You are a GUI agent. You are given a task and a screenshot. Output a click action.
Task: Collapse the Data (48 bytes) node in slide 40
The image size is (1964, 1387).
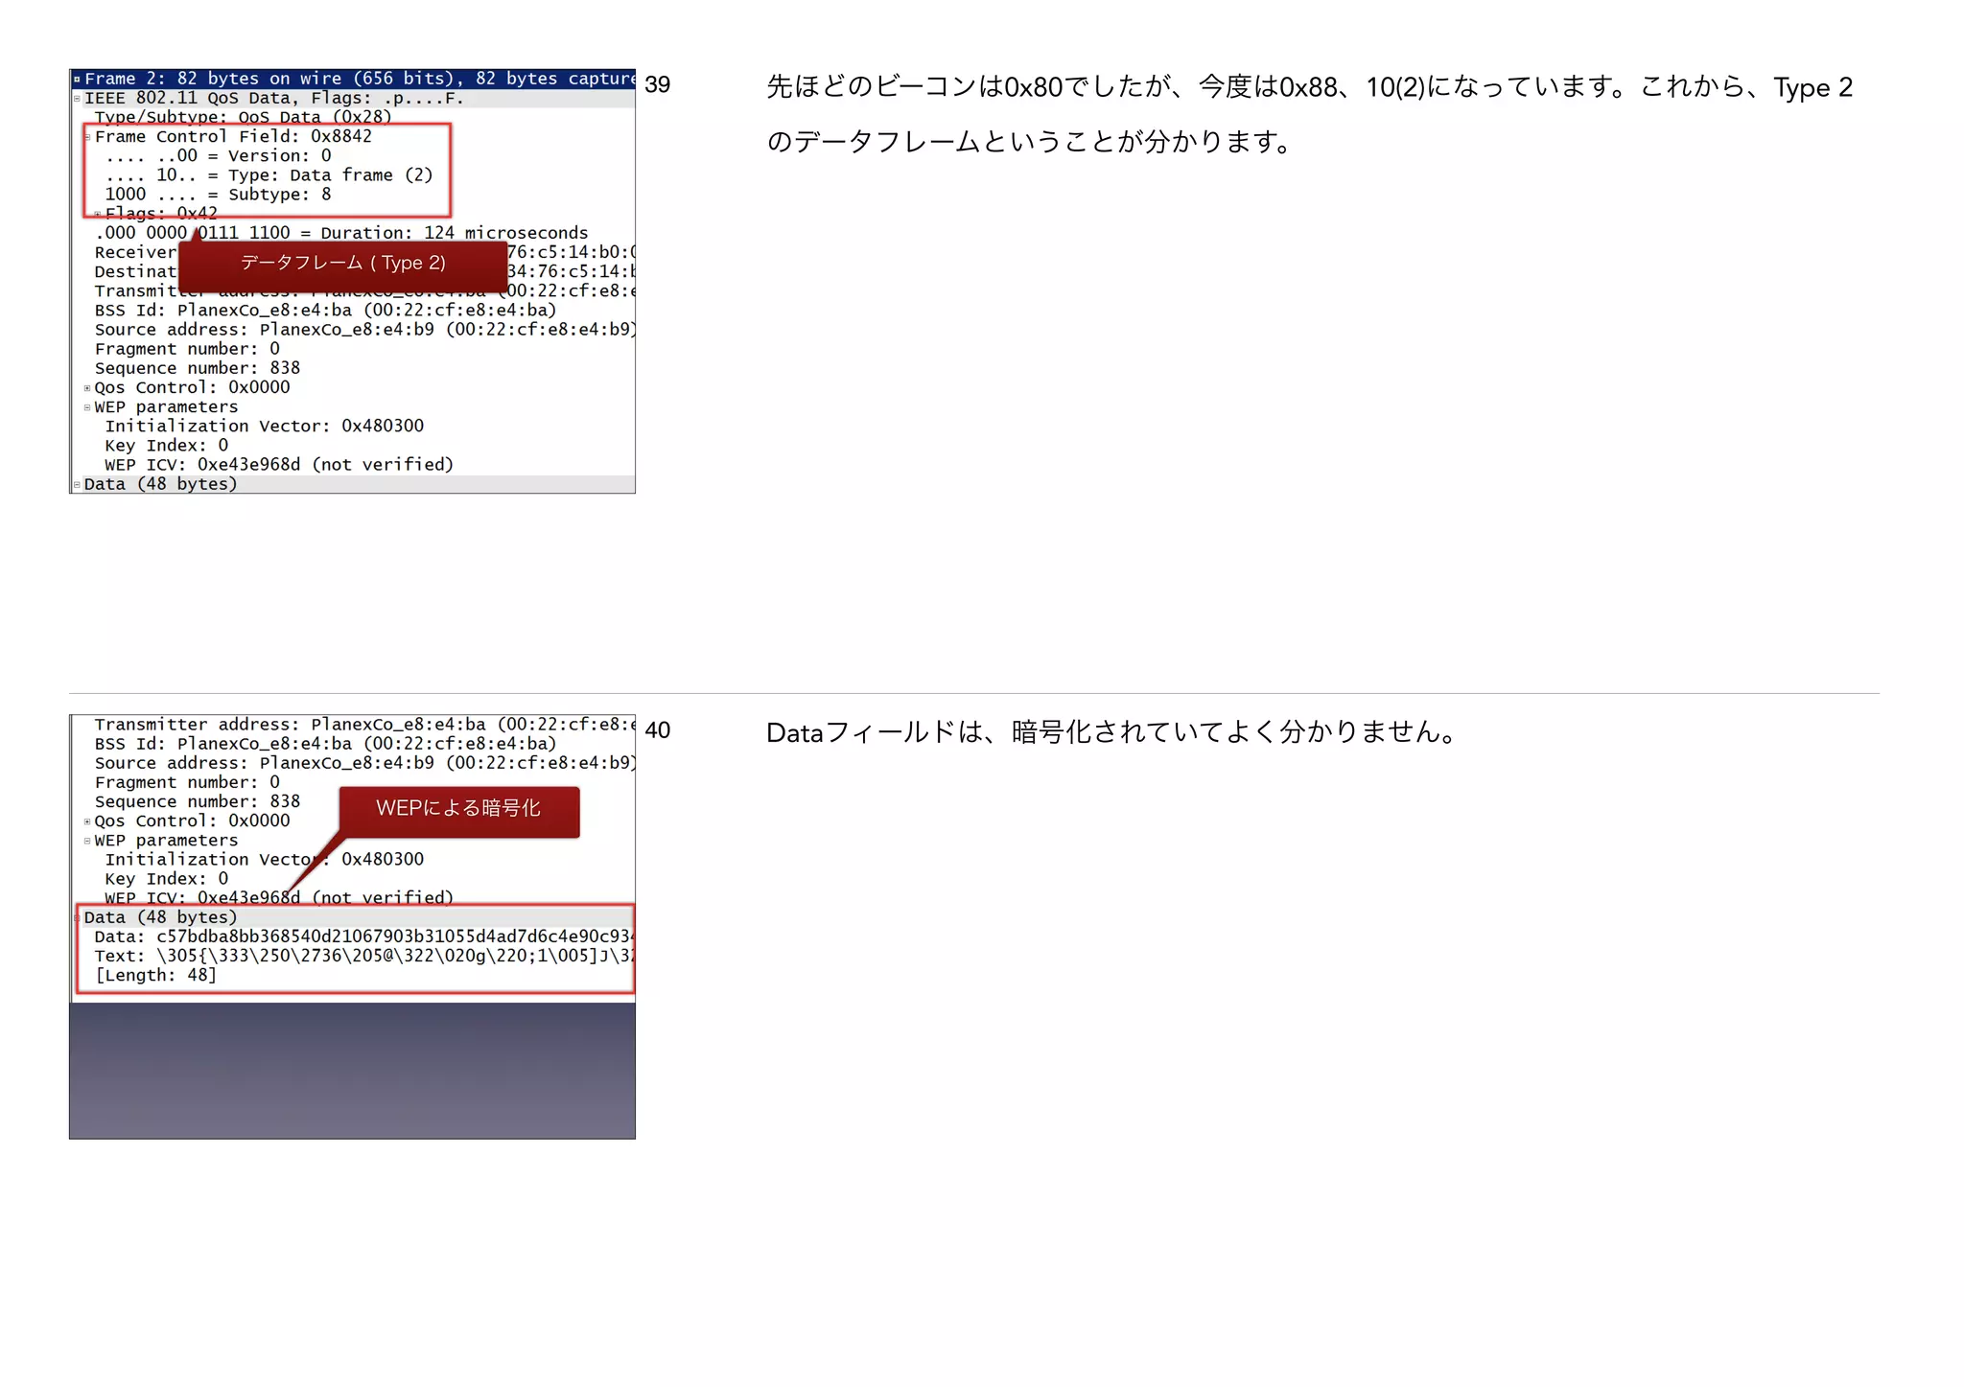click(77, 917)
